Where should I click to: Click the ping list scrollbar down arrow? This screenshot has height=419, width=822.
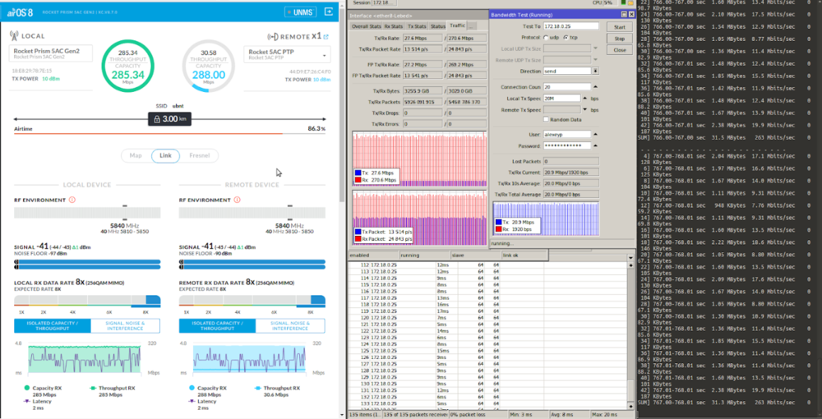coord(630,406)
